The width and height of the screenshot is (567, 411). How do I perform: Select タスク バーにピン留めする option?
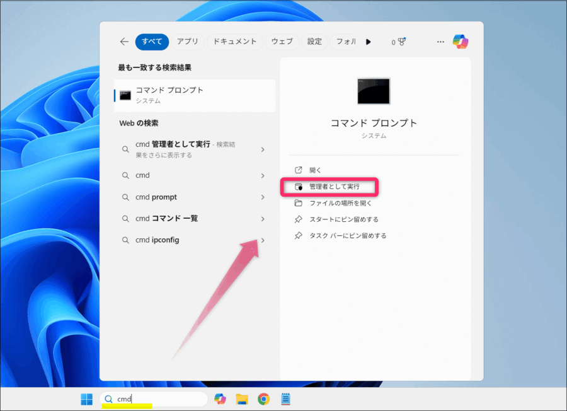(x=347, y=236)
